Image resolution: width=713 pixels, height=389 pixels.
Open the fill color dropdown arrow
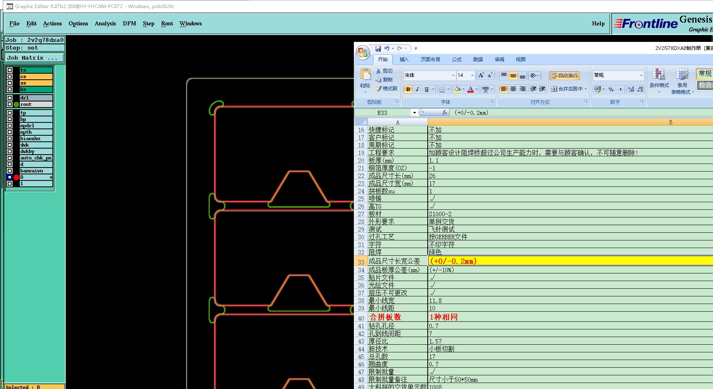pyautogui.click(x=463, y=89)
